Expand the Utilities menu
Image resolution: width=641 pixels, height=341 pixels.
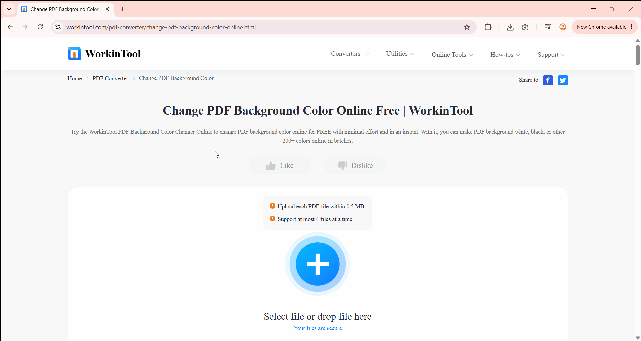[400, 54]
